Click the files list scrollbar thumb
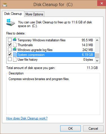106x134 pixels. click(97, 56)
